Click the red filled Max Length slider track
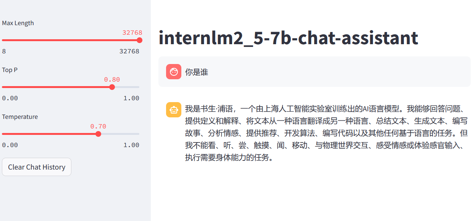This screenshot has width=473, height=221. pyautogui.click(x=71, y=40)
